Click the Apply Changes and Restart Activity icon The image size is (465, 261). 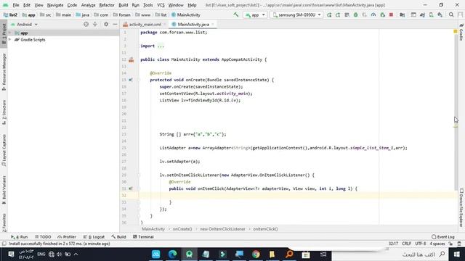coord(338,14)
